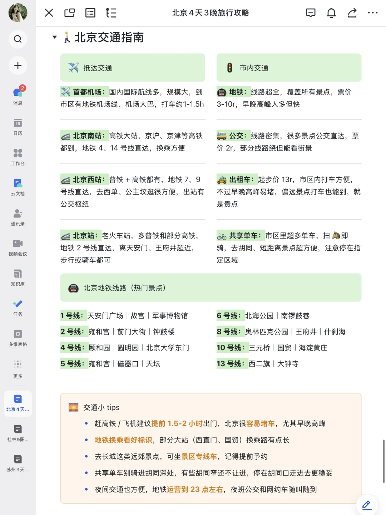Click the plus icon to create new
This screenshot has height=515, width=386.
[18, 66]
